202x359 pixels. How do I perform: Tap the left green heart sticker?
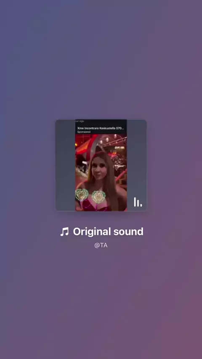82,195
